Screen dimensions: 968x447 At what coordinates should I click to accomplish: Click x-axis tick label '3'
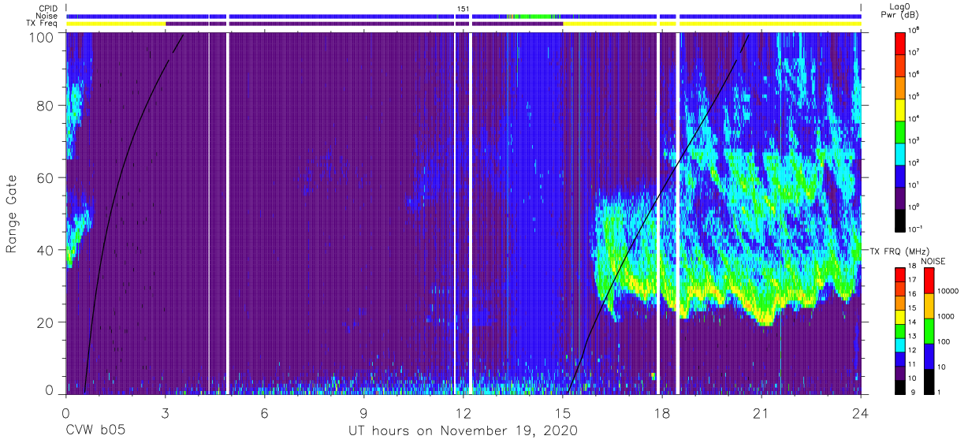click(165, 413)
